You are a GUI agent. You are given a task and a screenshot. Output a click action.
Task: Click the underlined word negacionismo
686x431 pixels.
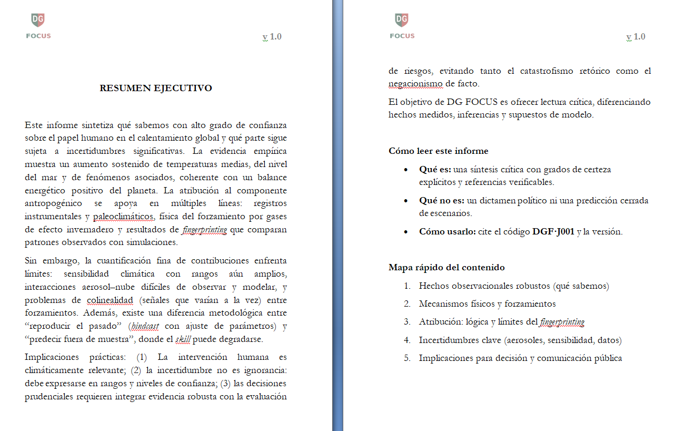[415, 84]
